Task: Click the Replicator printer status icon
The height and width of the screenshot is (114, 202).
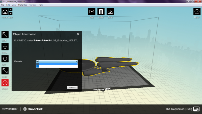Action: 196,109
